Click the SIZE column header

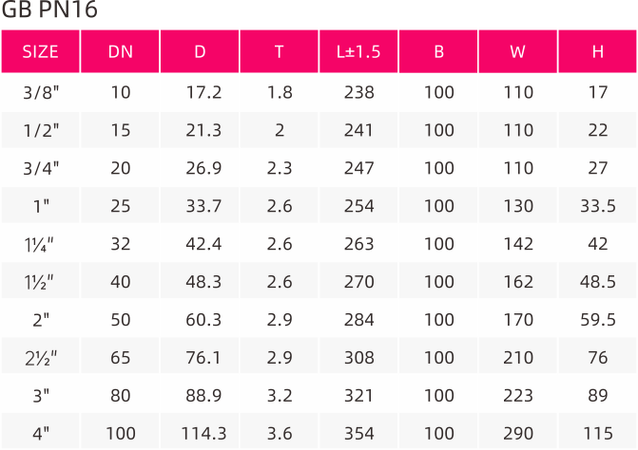(x=40, y=51)
